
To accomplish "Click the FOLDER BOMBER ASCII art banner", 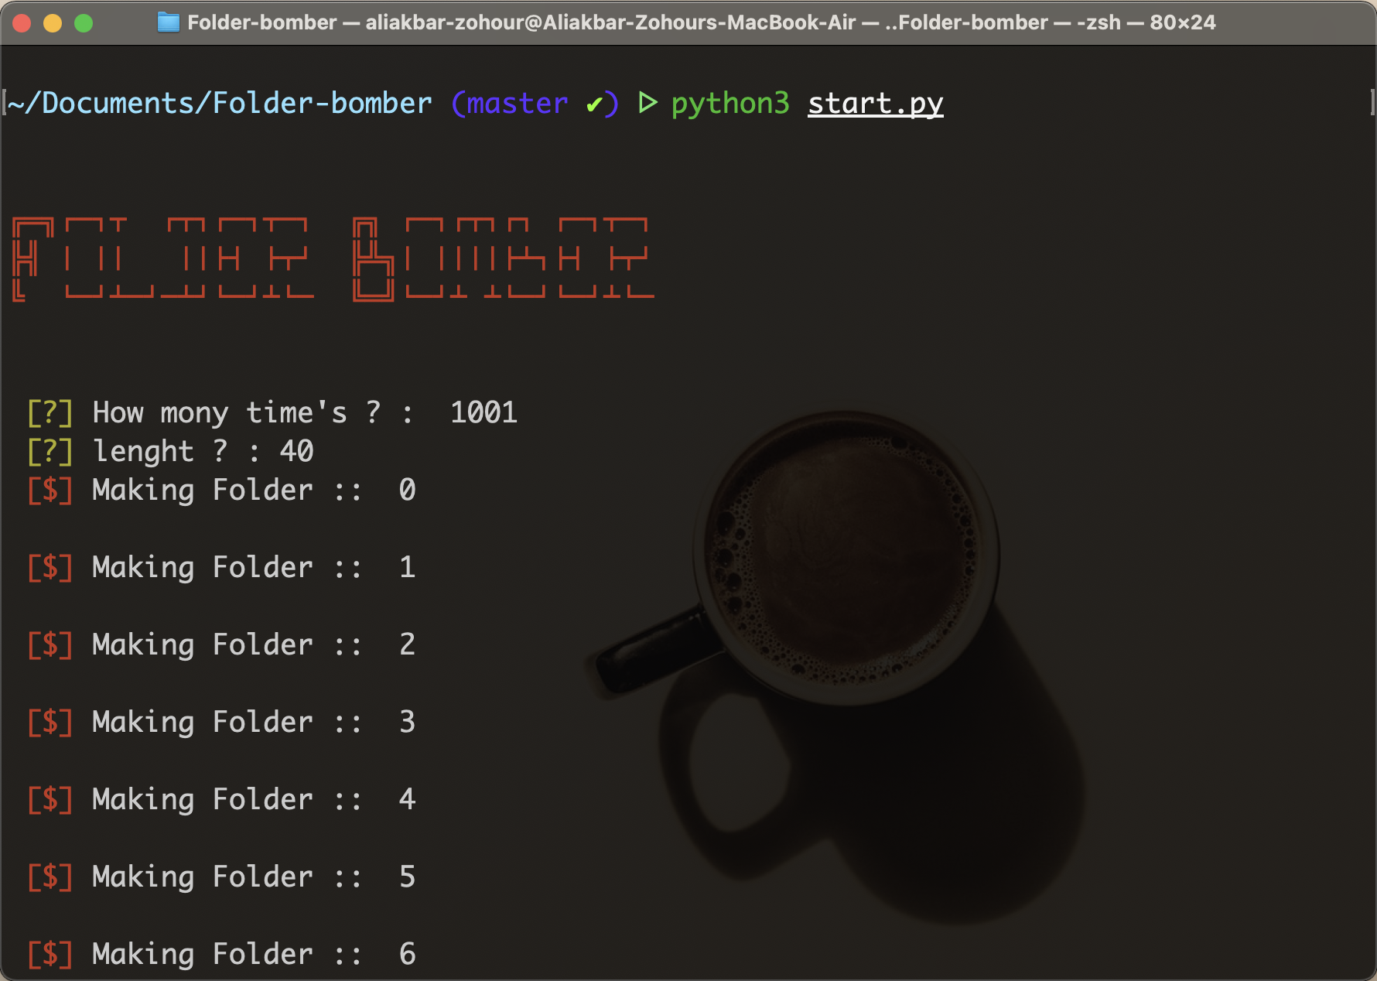I will (x=333, y=259).
